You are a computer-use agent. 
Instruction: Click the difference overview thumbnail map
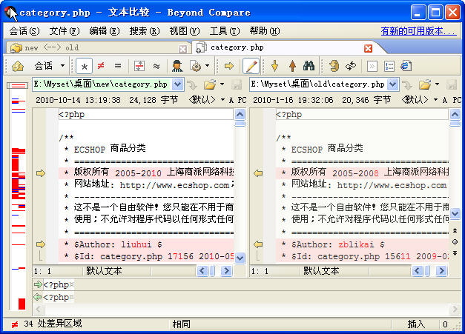pyautogui.click(x=18, y=207)
